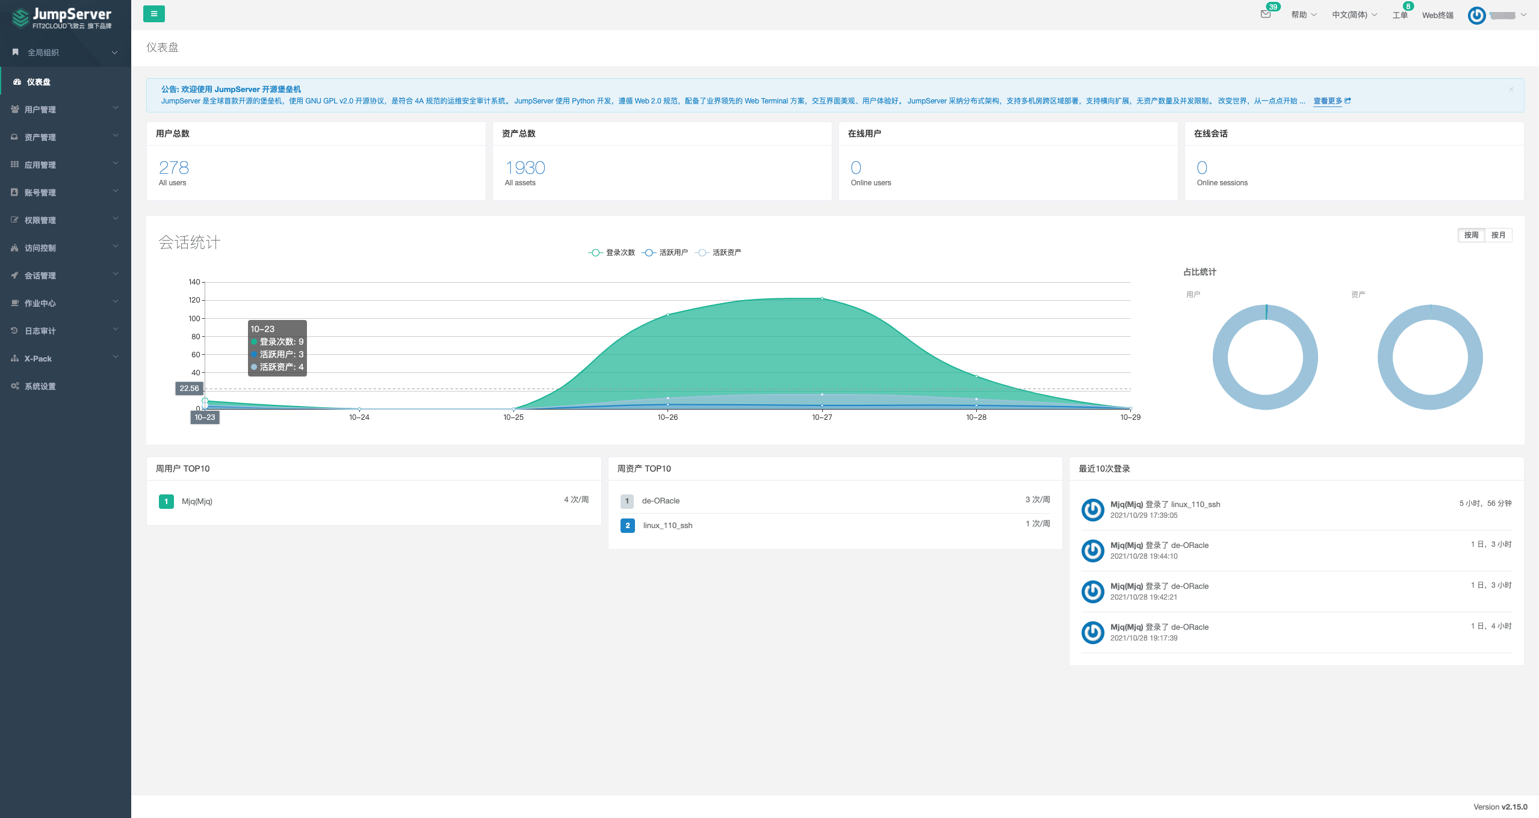This screenshot has height=818, width=1539.
Task: Click the 10-27 data point on chart
Action: point(822,298)
